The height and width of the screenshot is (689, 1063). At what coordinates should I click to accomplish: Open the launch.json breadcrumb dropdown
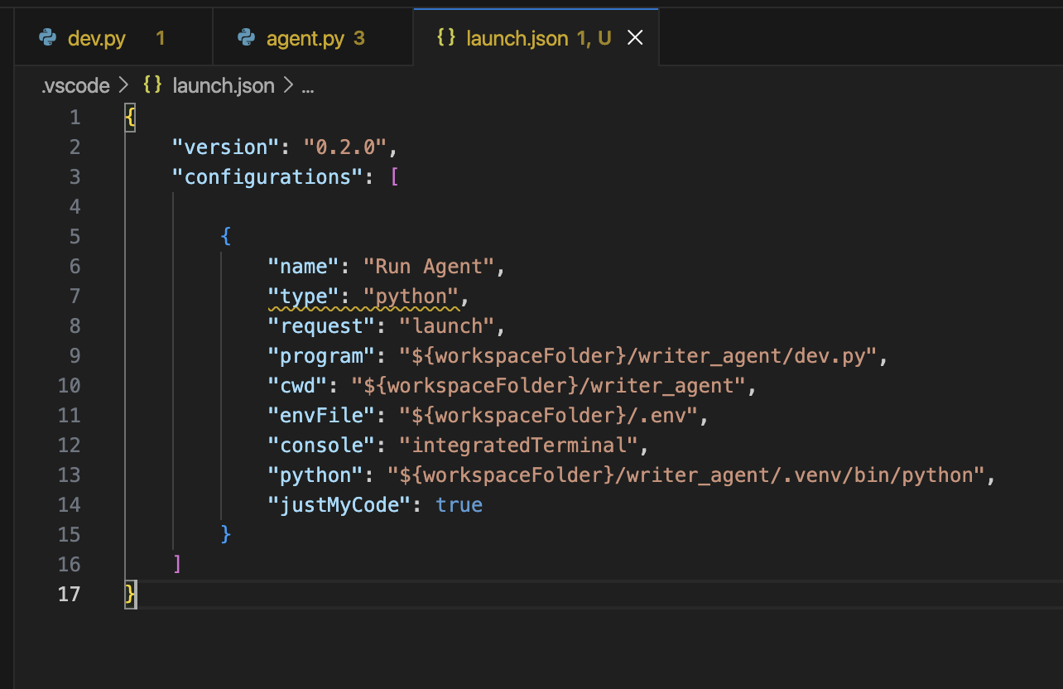point(223,86)
